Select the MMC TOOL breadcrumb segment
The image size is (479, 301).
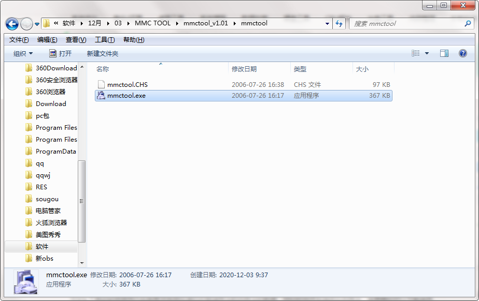[x=153, y=23]
